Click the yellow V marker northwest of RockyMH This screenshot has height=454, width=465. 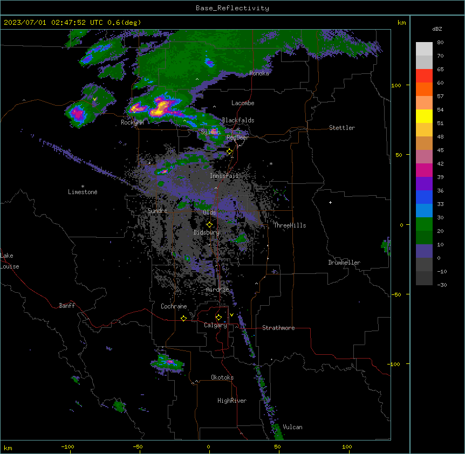(x=94, y=99)
